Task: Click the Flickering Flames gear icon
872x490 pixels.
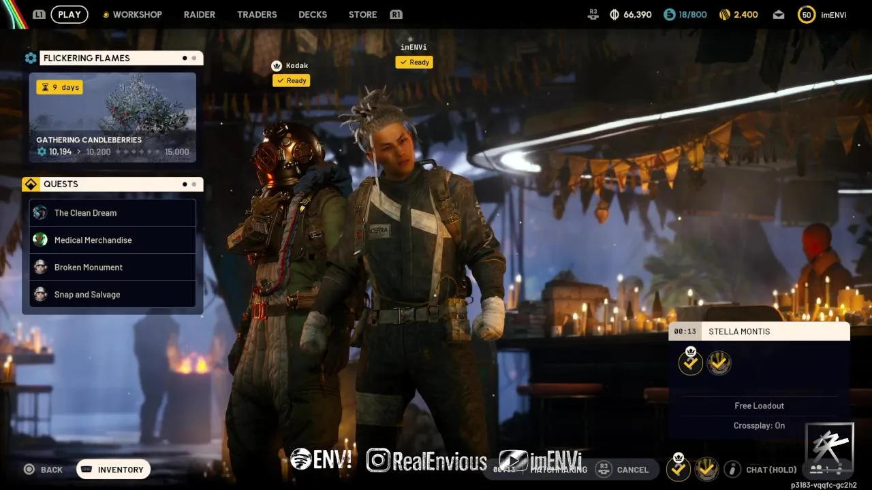Action: point(31,59)
